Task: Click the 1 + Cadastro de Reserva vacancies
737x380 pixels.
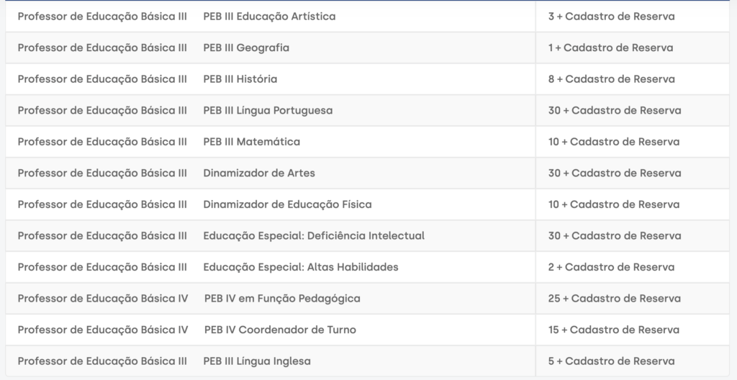Action: click(x=610, y=48)
